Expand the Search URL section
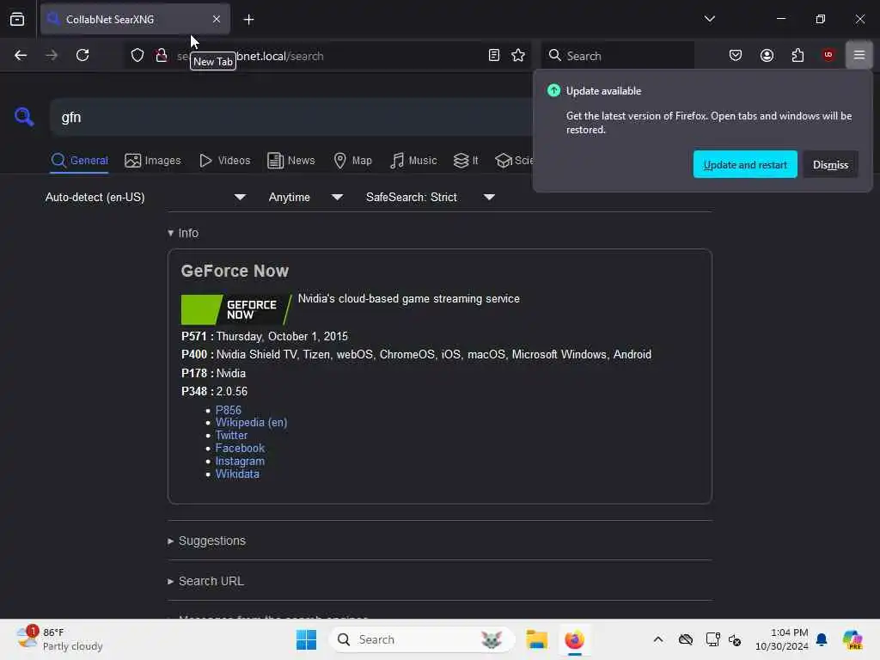Image resolution: width=880 pixels, height=660 pixels. coord(205,581)
